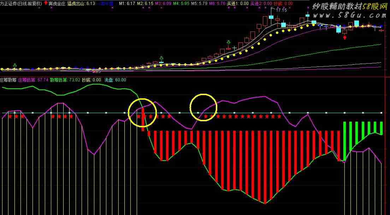The image size is (390, 215).
Task: Click the 庄筹估算: 57.74 value
Action: tap(33, 80)
